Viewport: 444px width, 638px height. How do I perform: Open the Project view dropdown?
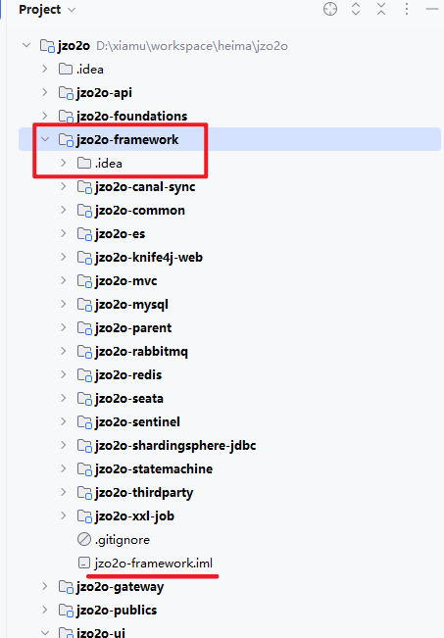(x=48, y=10)
